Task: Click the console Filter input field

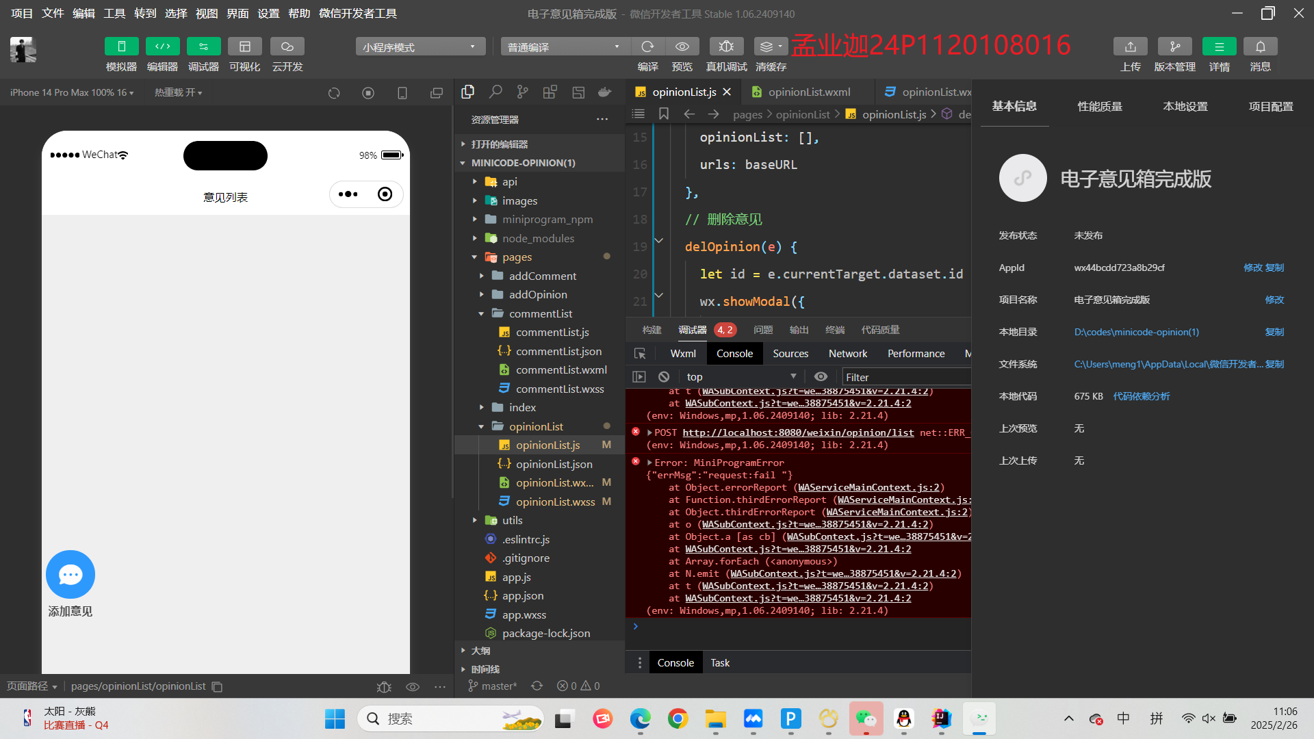Action: pyautogui.click(x=906, y=377)
